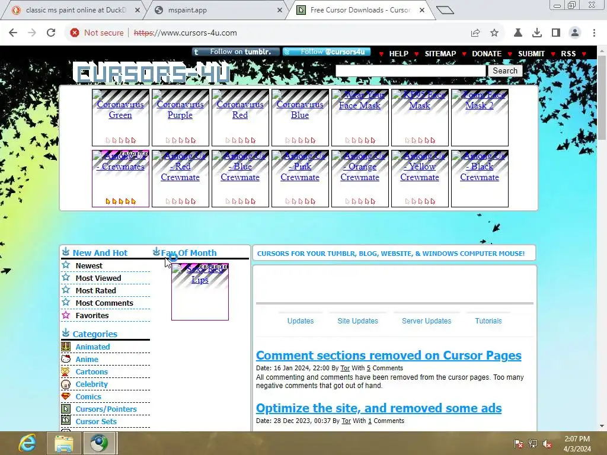Image resolution: width=607 pixels, height=455 pixels.
Task: Go back using the browser back arrow
Action: click(x=13, y=33)
